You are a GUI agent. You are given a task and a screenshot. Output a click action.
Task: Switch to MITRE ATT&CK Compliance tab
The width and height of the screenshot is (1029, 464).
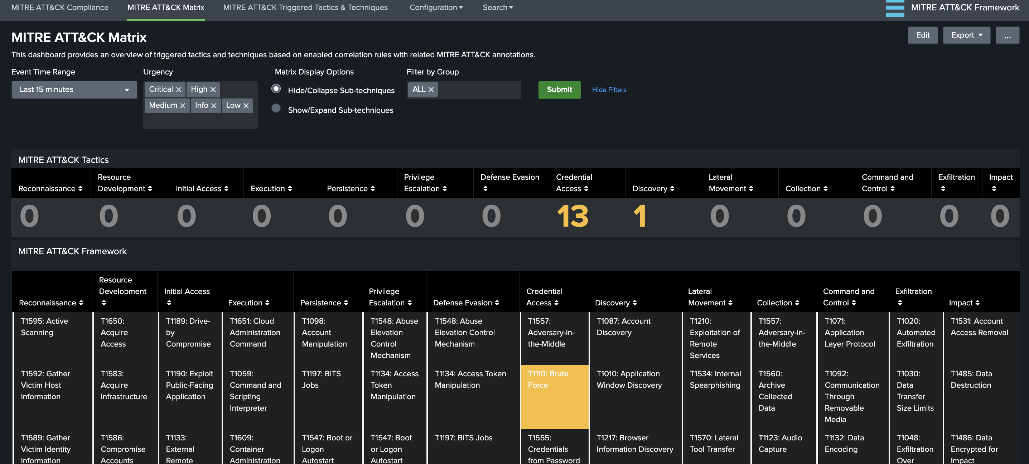(x=60, y=7)
